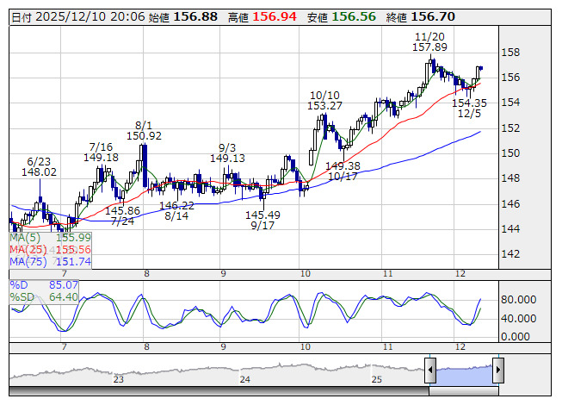Click the closing price 156.70 in header
Image resolution: width=562 pixels, height=405 pixels.
[433, 17]
